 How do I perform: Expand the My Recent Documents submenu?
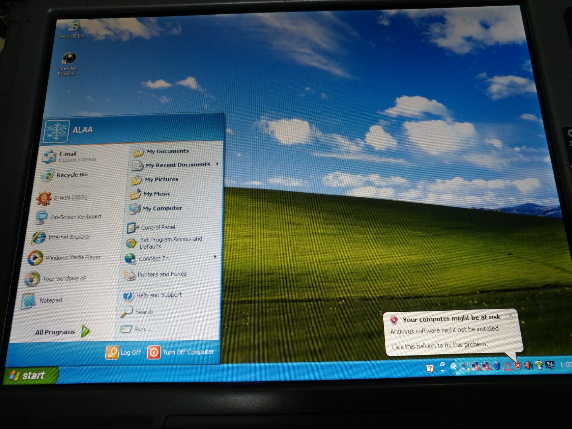(x=176, y=165)
